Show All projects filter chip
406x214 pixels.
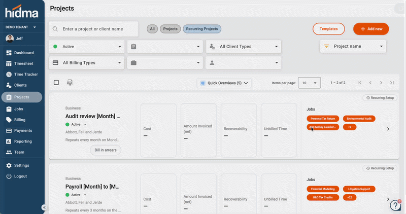(152, 29)
